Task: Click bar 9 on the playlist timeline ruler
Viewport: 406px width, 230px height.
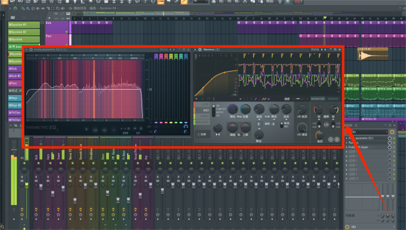Action: [113, 19]
